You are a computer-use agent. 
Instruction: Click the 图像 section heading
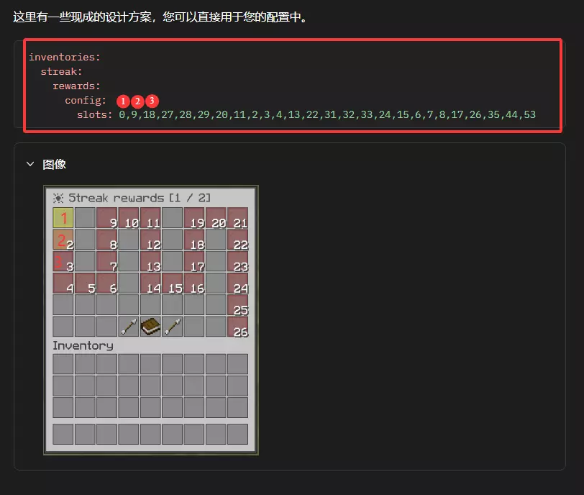tap(54, 164)
